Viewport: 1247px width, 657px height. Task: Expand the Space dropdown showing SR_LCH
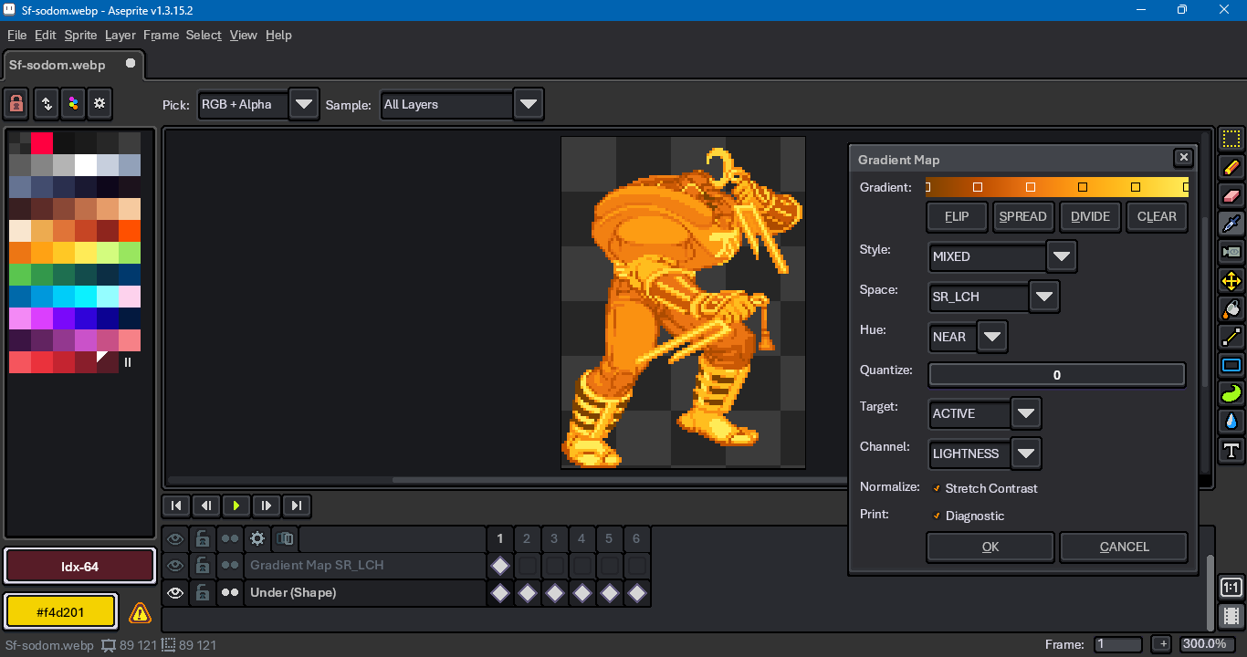1043,297
